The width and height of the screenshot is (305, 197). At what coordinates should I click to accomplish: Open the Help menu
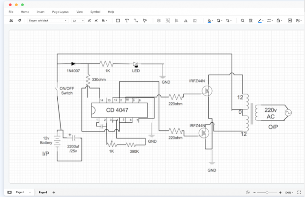[x=111, y=11]
